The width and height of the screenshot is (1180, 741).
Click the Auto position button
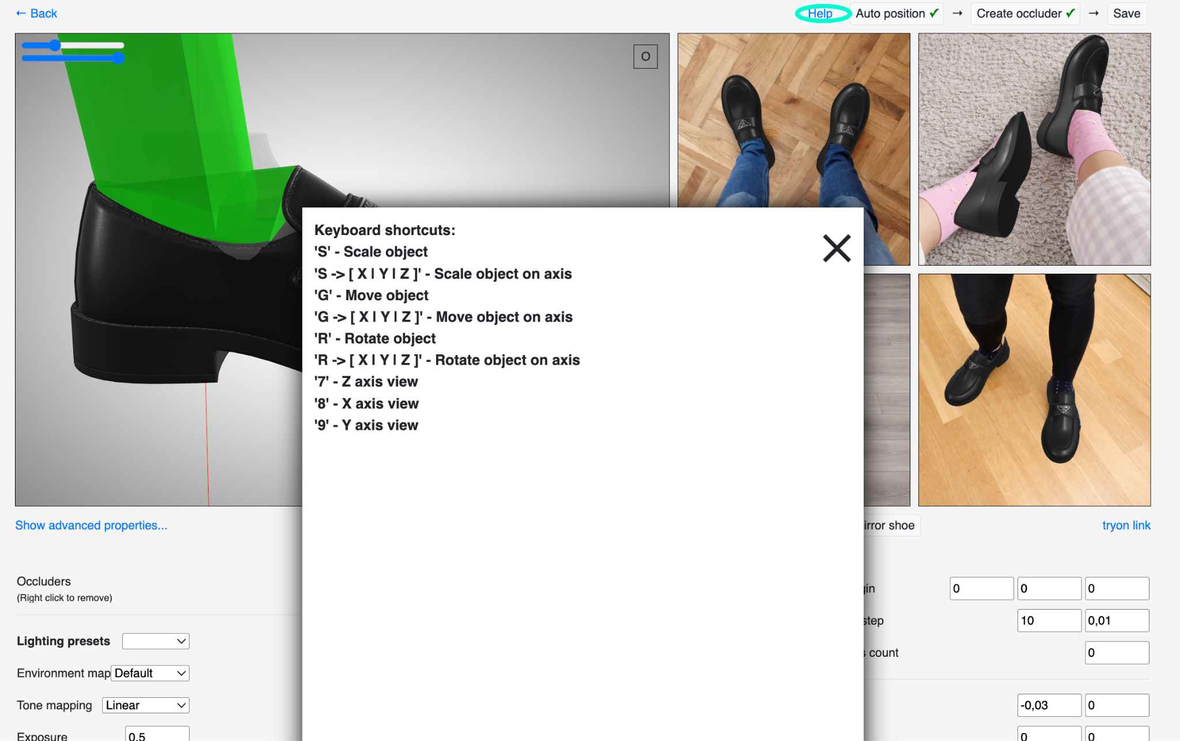(897, 13)
